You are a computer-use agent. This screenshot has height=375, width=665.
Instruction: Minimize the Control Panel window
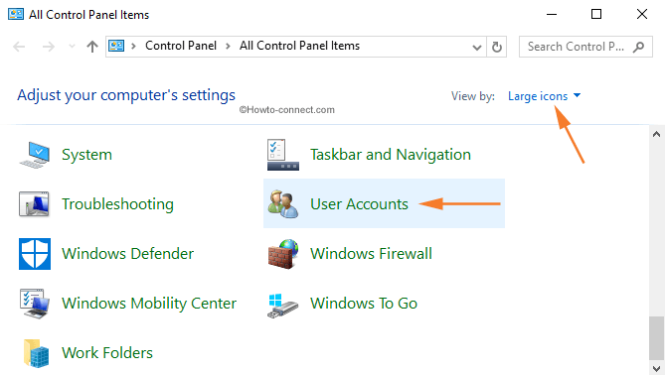(552, 14)
